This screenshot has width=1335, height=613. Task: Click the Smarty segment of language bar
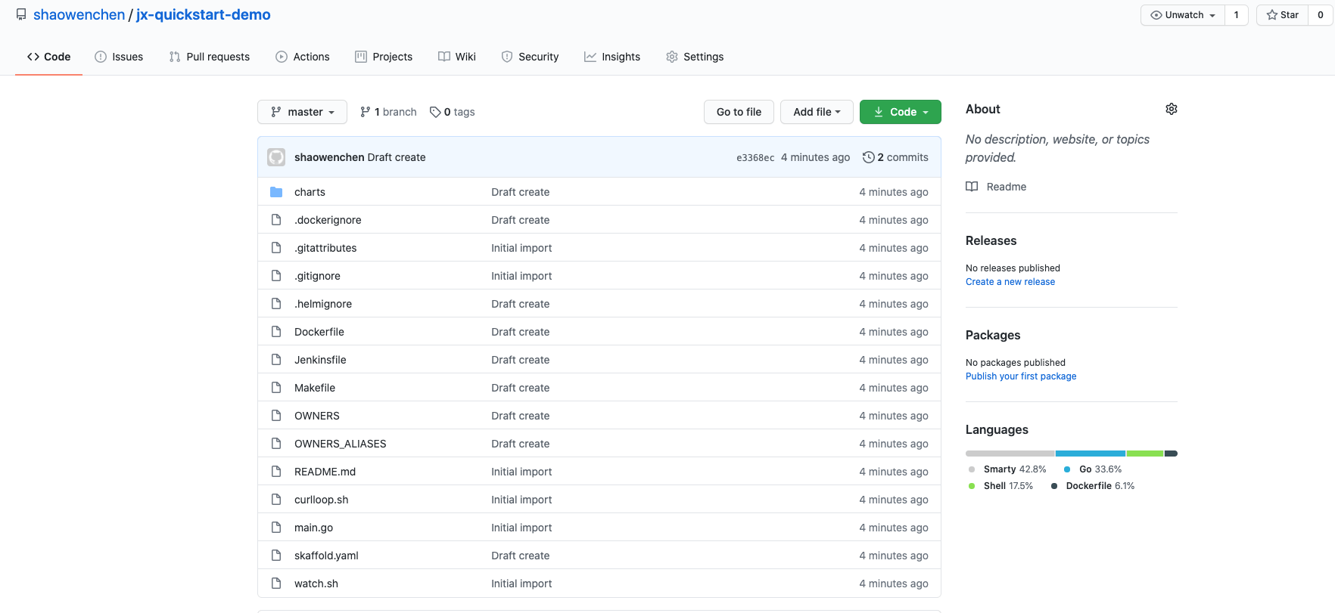(x=1010, y=454)
